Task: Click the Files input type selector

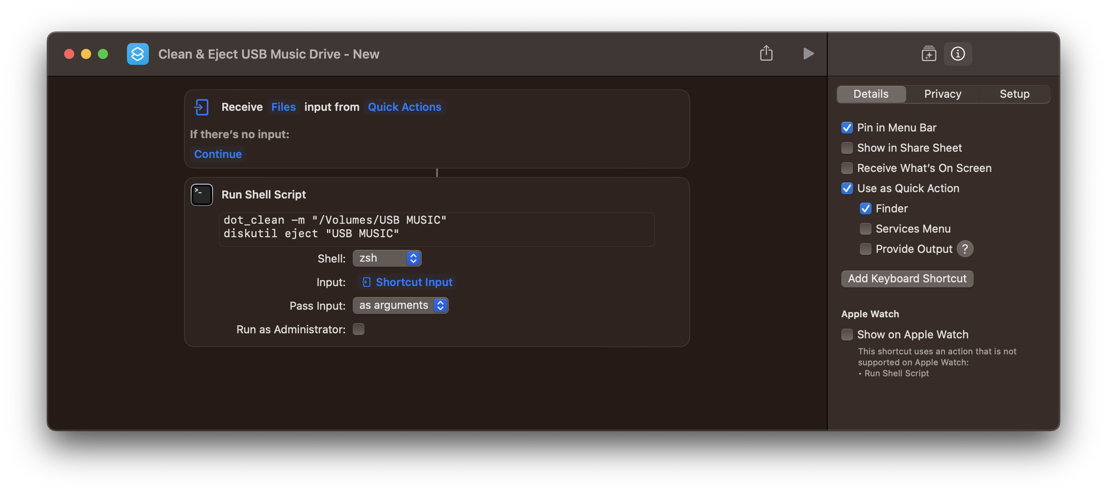Action: pyautogui.click(x=283, y=107)
